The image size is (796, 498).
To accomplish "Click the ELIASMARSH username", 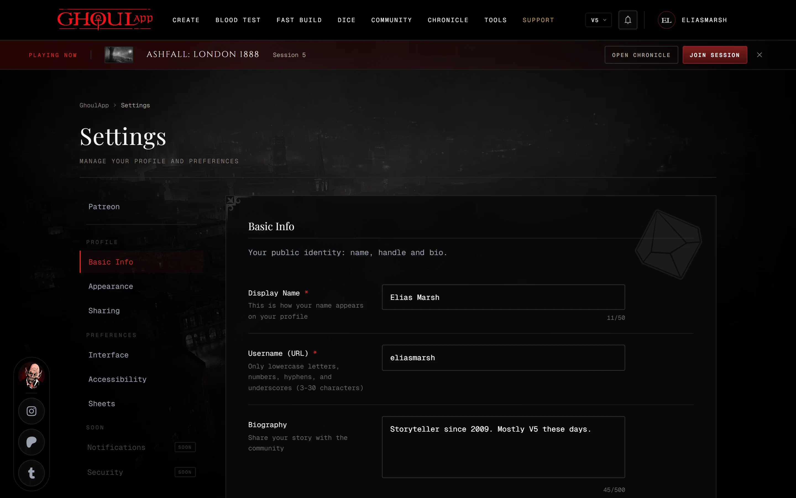I will click(x=704, y=20).
